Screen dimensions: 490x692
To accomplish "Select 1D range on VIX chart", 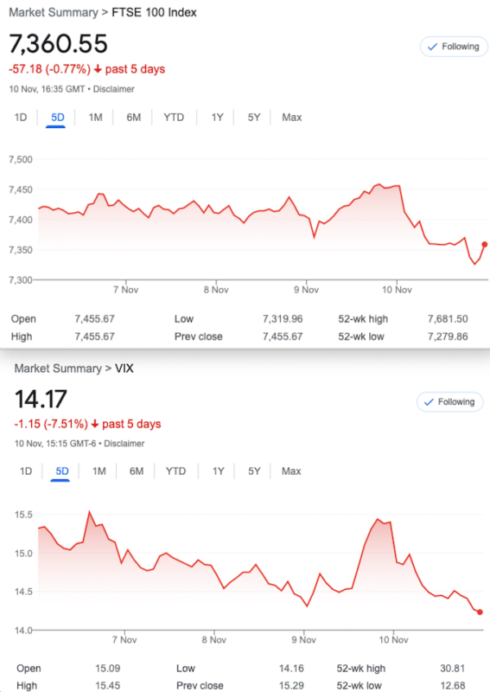I will (26, 471).
